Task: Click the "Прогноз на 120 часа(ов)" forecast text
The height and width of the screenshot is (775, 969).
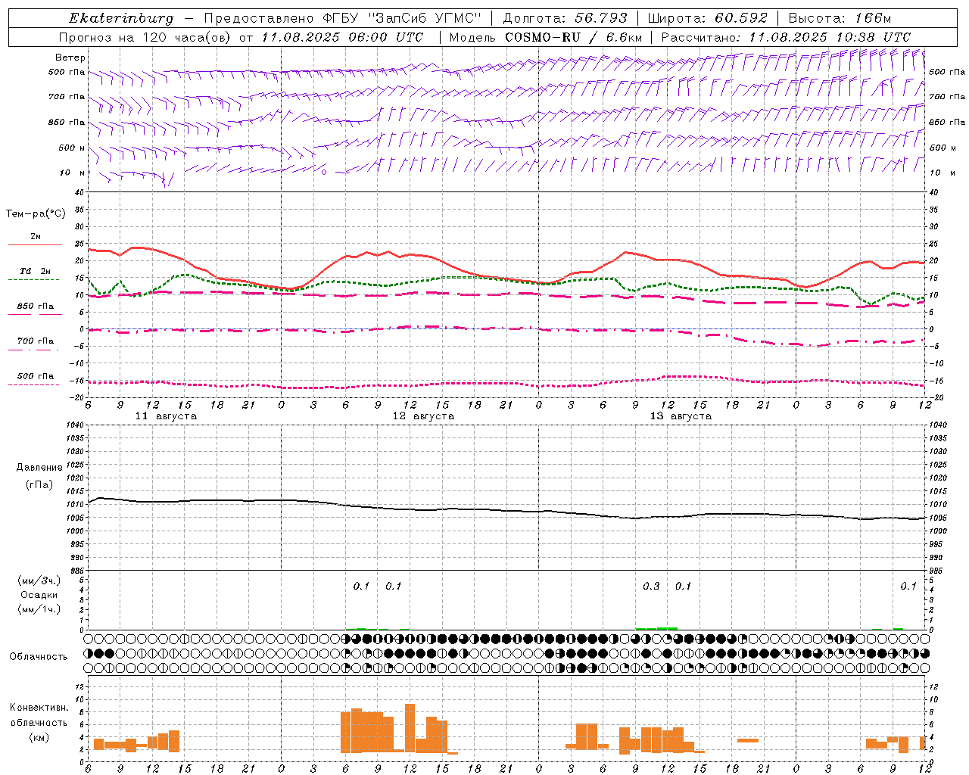Action: click(x=145, y=37)
